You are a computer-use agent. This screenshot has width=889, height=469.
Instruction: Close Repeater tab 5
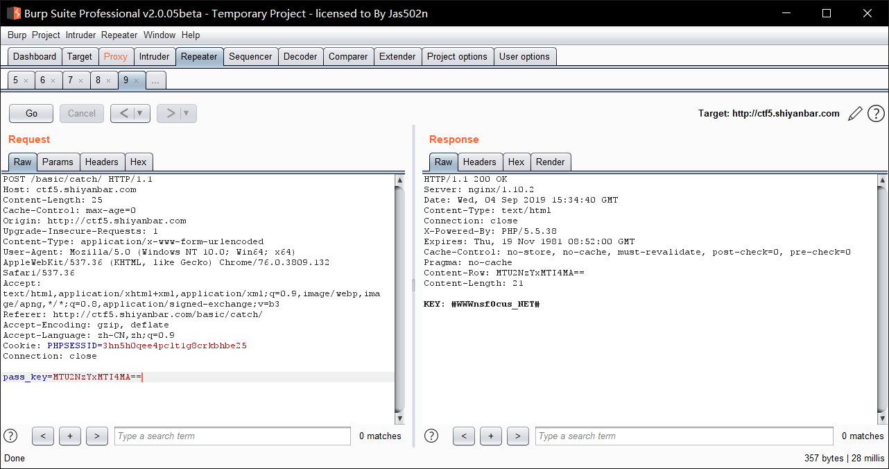click(26, 80)
